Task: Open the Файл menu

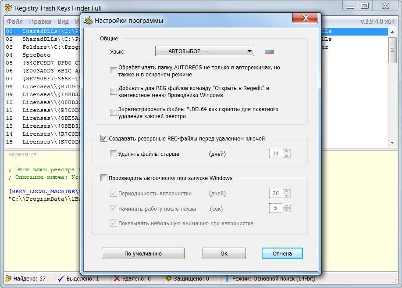Action: [15, 22]
